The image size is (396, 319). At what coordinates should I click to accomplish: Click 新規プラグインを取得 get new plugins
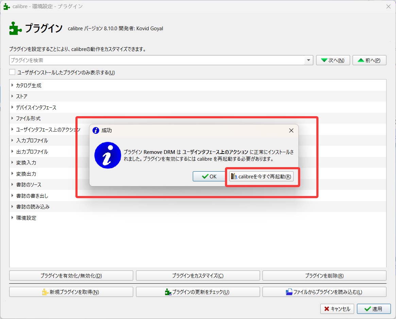[71, 292]
